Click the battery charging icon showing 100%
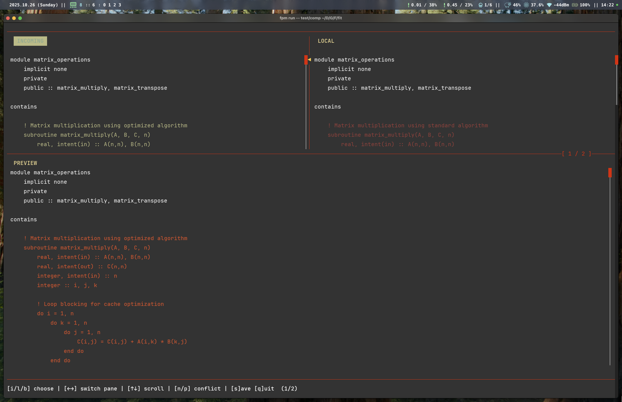The image size is (622, 402). coord(575,5)
